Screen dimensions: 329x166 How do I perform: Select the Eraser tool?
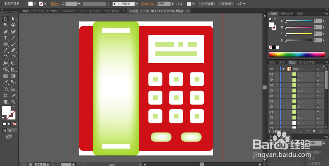13,50
